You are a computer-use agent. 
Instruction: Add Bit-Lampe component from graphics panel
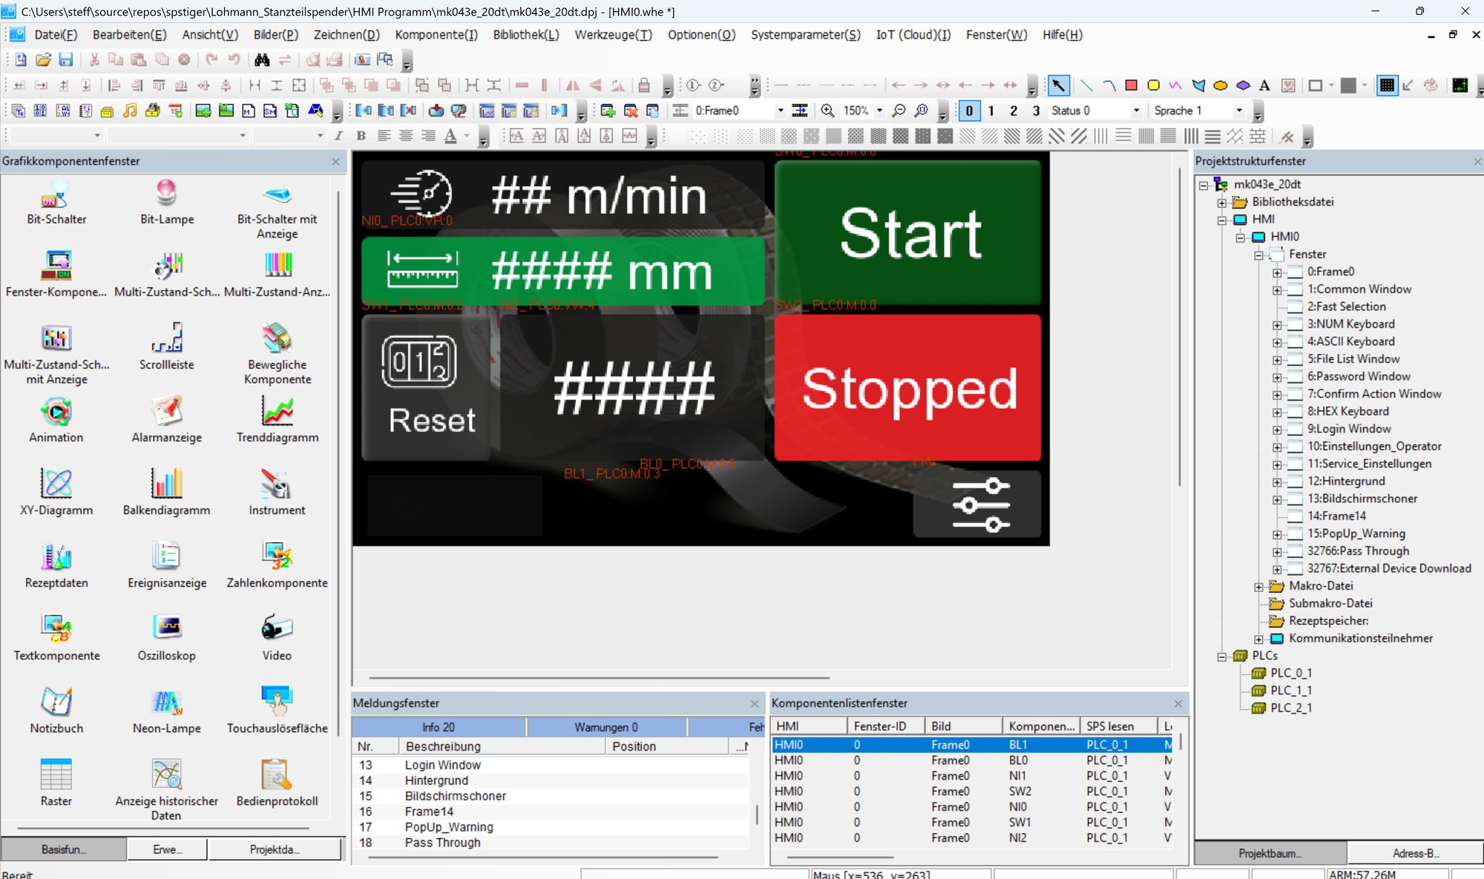166,194
